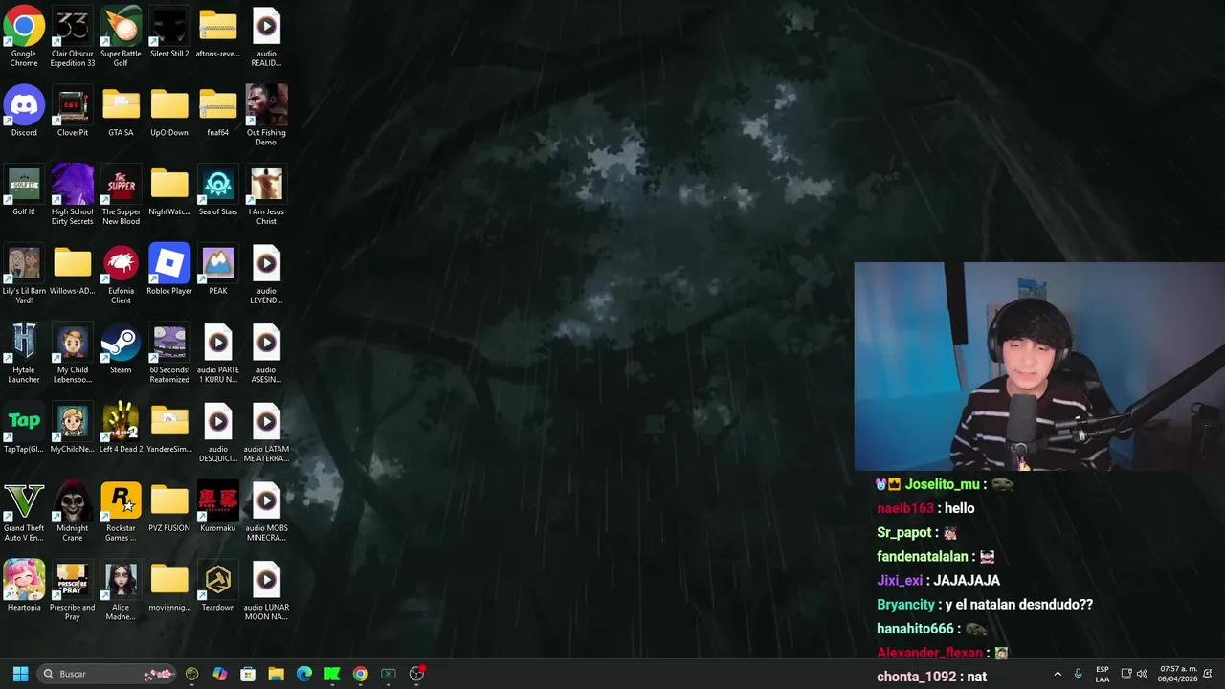This screenshot has width=1225, height=689.
Task: Select audio LATAM ME ATERRA... file
Action: 266,433
